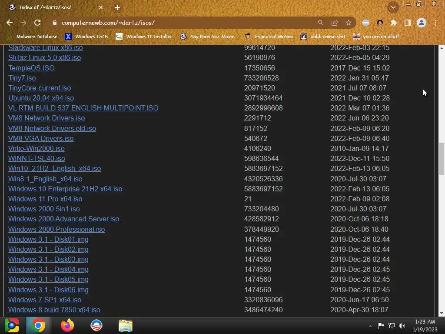Download TempleOS.ISO
Image resolution: width=445 pixels, height=334 pixels.
[31, 68]
